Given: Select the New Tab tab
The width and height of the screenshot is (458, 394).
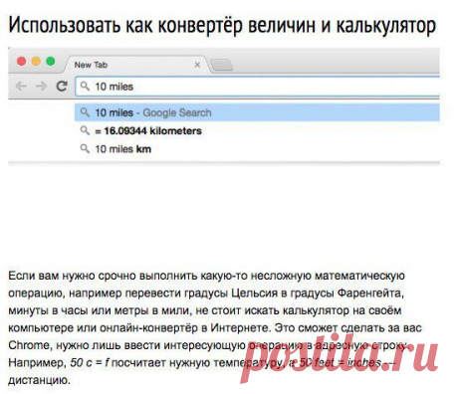Looking at the screenshot, I should pos(136,65).
